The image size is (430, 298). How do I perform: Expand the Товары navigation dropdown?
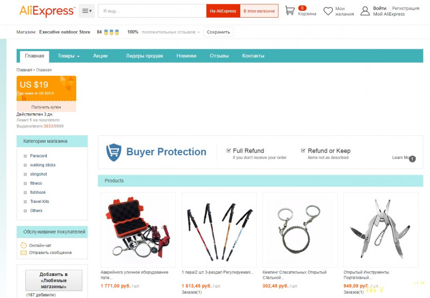[x=68, y=56]
